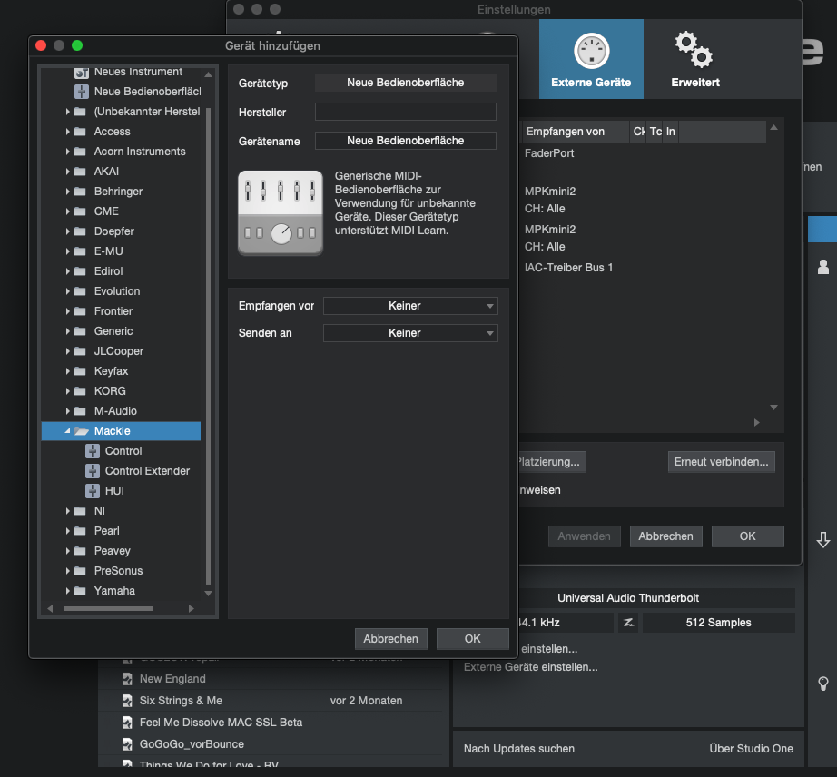Click the Empfangen von column header

[x=575, y=132]
